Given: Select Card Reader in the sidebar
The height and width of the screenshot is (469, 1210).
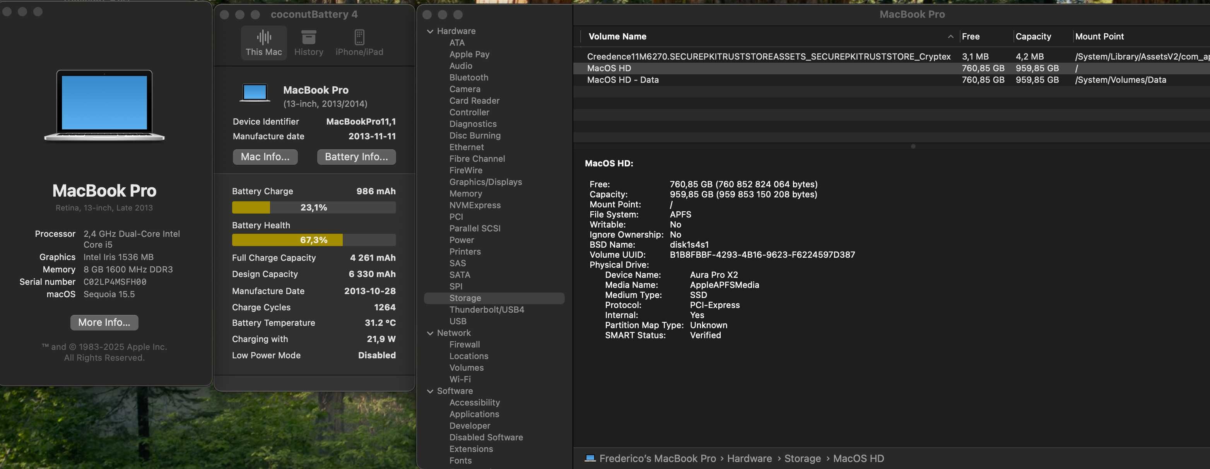Looking at the screenshot, I should [x=474, y=101].
